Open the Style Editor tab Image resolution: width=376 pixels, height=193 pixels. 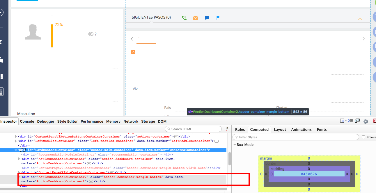(x=68, y=121)
